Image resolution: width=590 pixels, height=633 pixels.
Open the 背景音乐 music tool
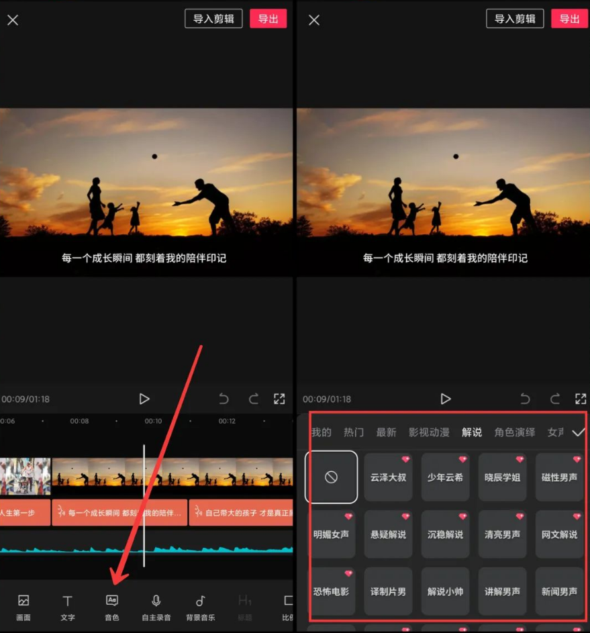click(200, 606)
